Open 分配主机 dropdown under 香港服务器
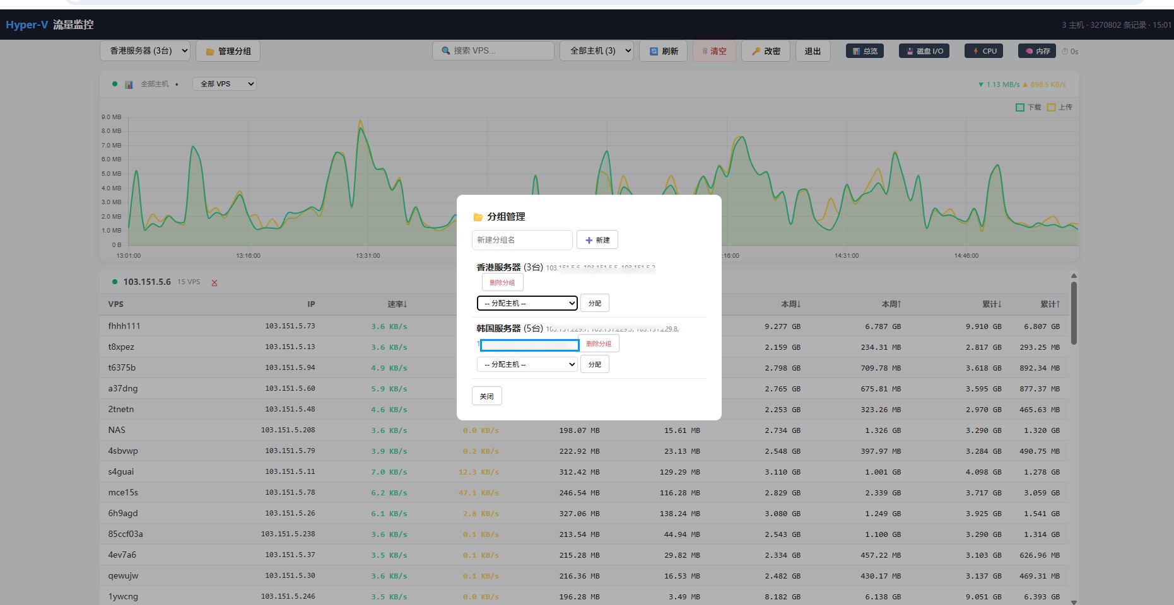The height and width of the screenshot is (605, 1174). tap(527, 303)
